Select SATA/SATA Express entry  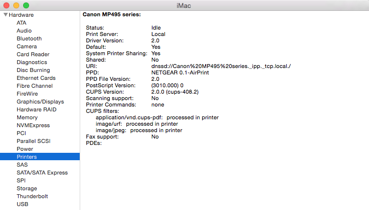tap(42, 173)
